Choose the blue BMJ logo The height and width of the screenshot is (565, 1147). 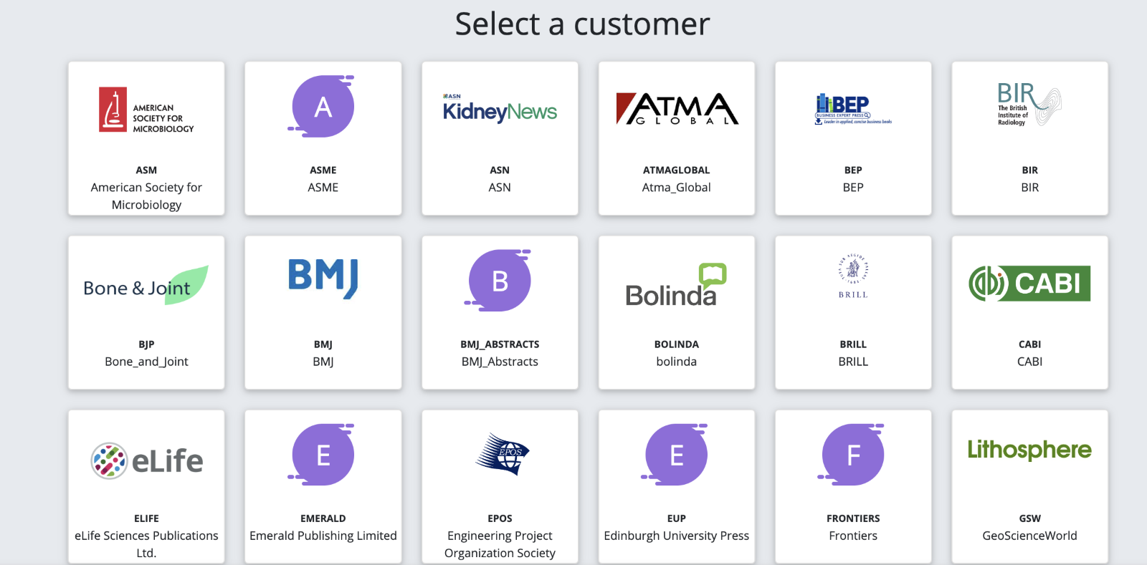(323, 278)
